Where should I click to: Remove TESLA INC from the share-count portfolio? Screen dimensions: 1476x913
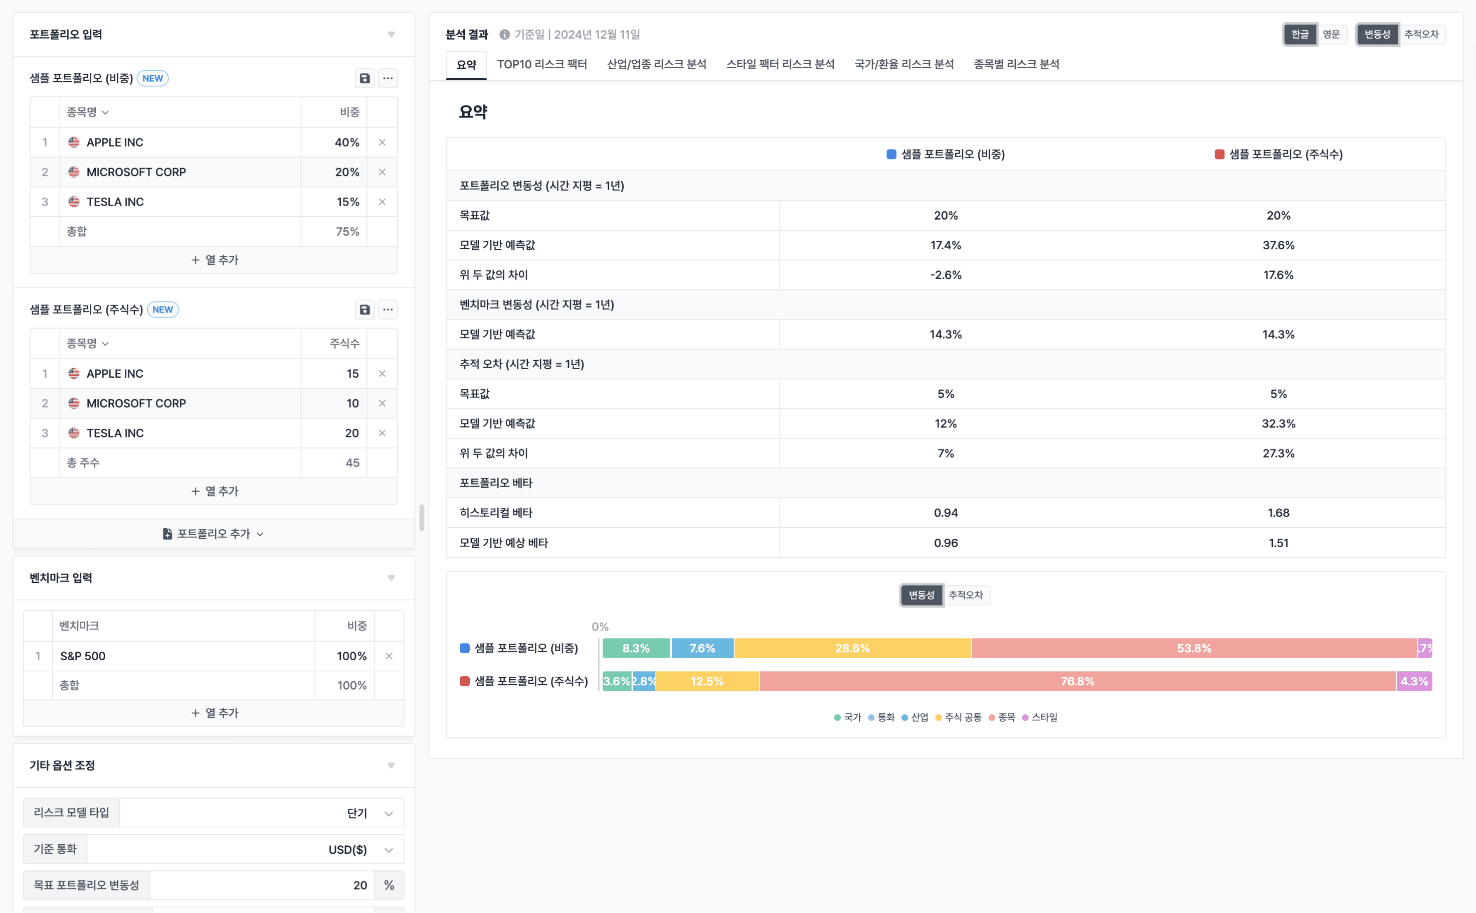point(382,432)
